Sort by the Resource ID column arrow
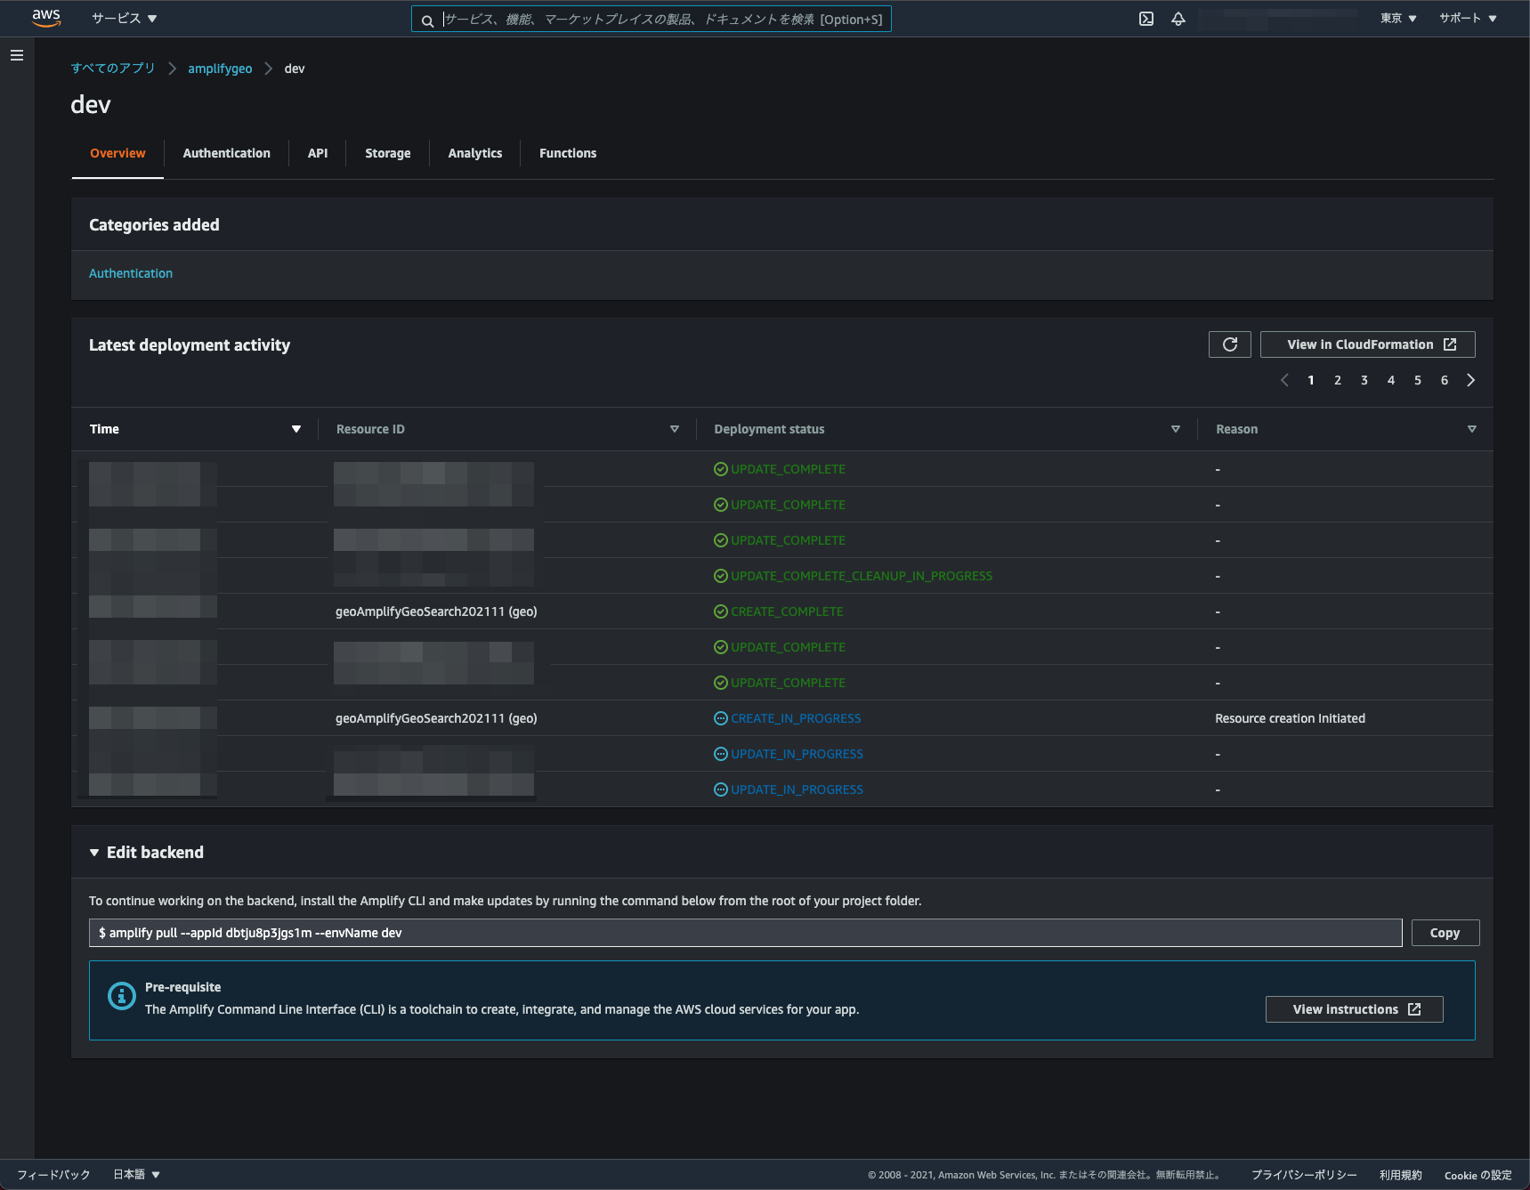The width and height of the screenshot is (1530, 1190). click(675, 429)
